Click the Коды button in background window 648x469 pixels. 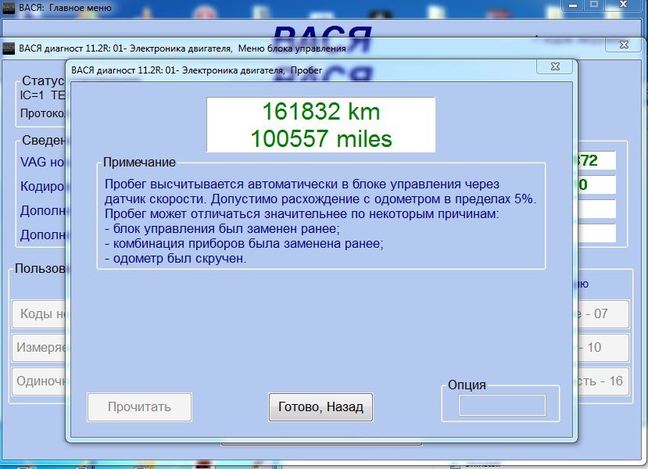39,313
